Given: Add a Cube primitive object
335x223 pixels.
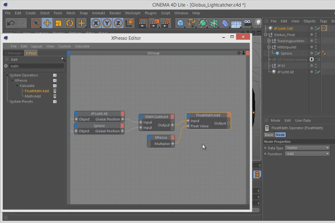Looking at the screenshot, I should tap(180, 23).
